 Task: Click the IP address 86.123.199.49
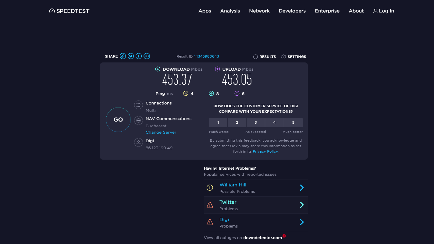pyautogui.click(x=159, y=148)
